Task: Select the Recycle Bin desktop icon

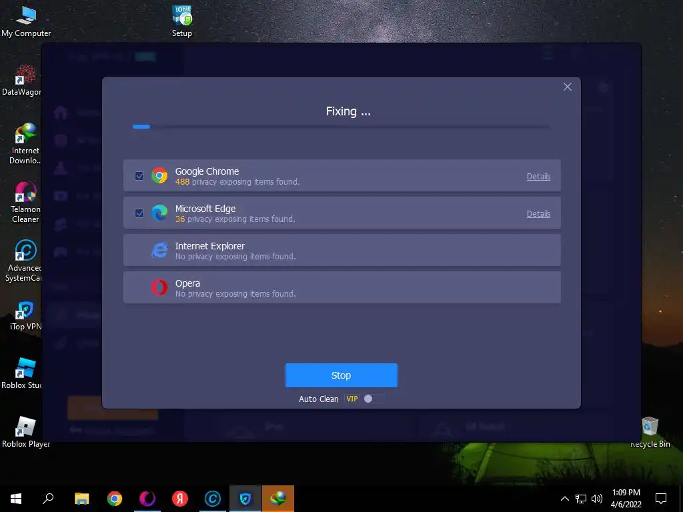Action: click(650, 432)
